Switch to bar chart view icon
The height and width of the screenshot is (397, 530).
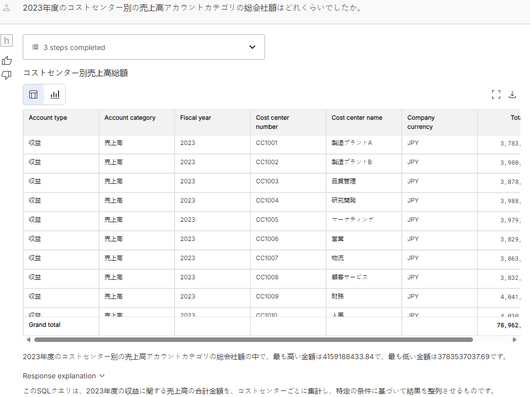pyautogui.click(x=55, y=94)
